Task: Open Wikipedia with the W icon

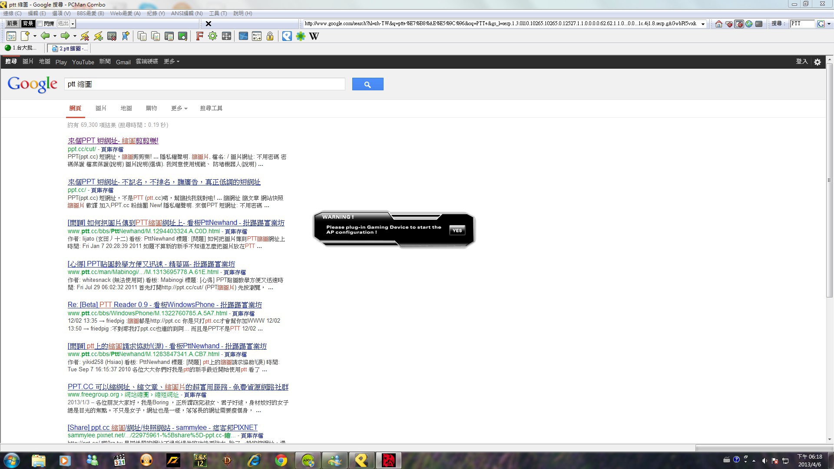Action: [314, 36]
